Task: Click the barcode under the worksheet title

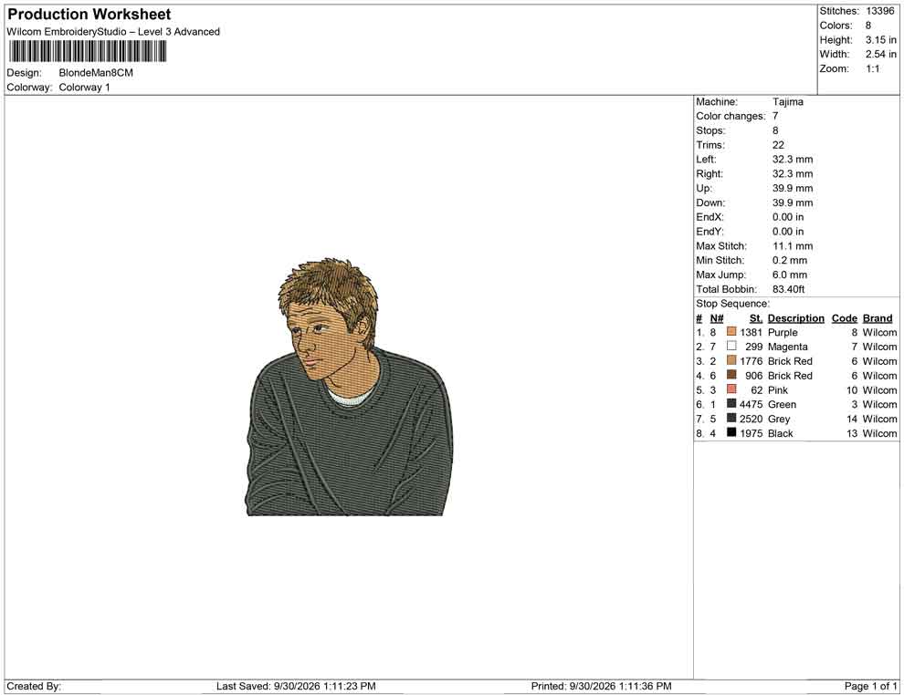Action: click(x=88, y=52)
